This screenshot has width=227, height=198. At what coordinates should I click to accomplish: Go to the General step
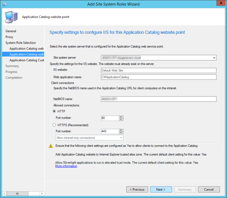(11, 31)
